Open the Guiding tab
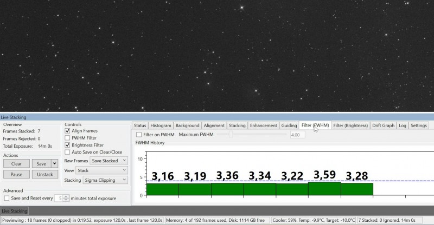This screenshot has width=434, height=225. coord(289,125)
